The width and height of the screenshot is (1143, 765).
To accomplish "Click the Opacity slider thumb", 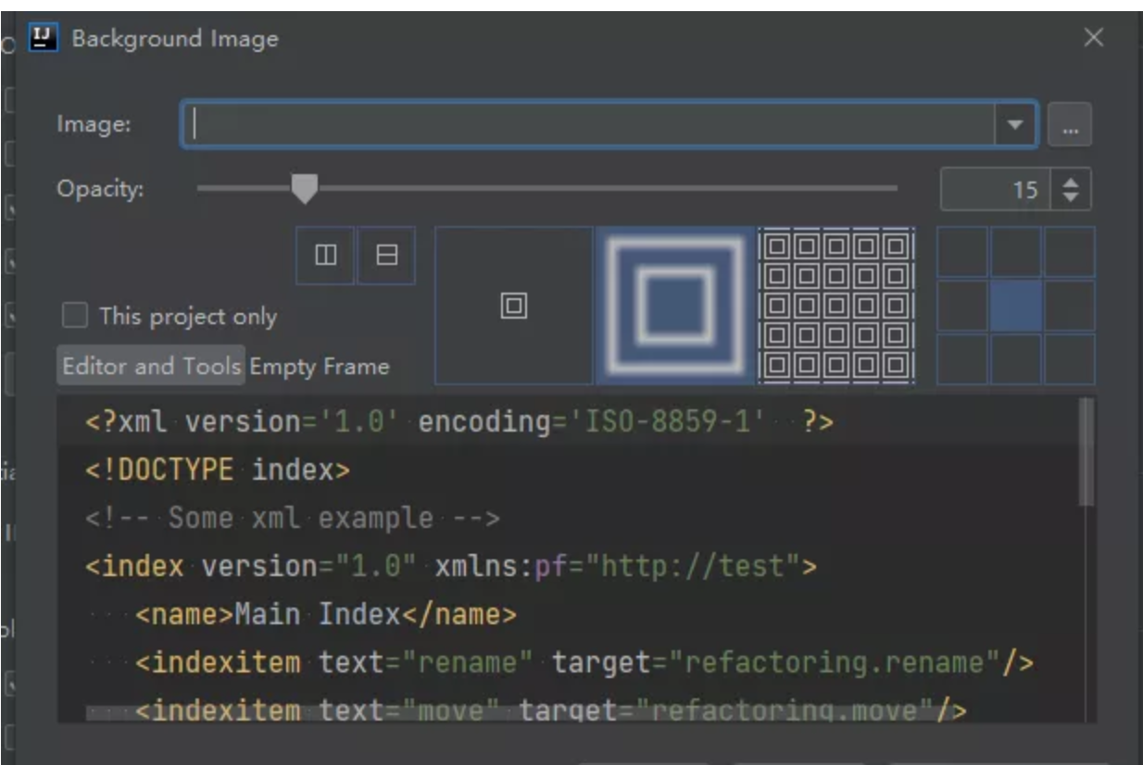I will tap(304, 189).
